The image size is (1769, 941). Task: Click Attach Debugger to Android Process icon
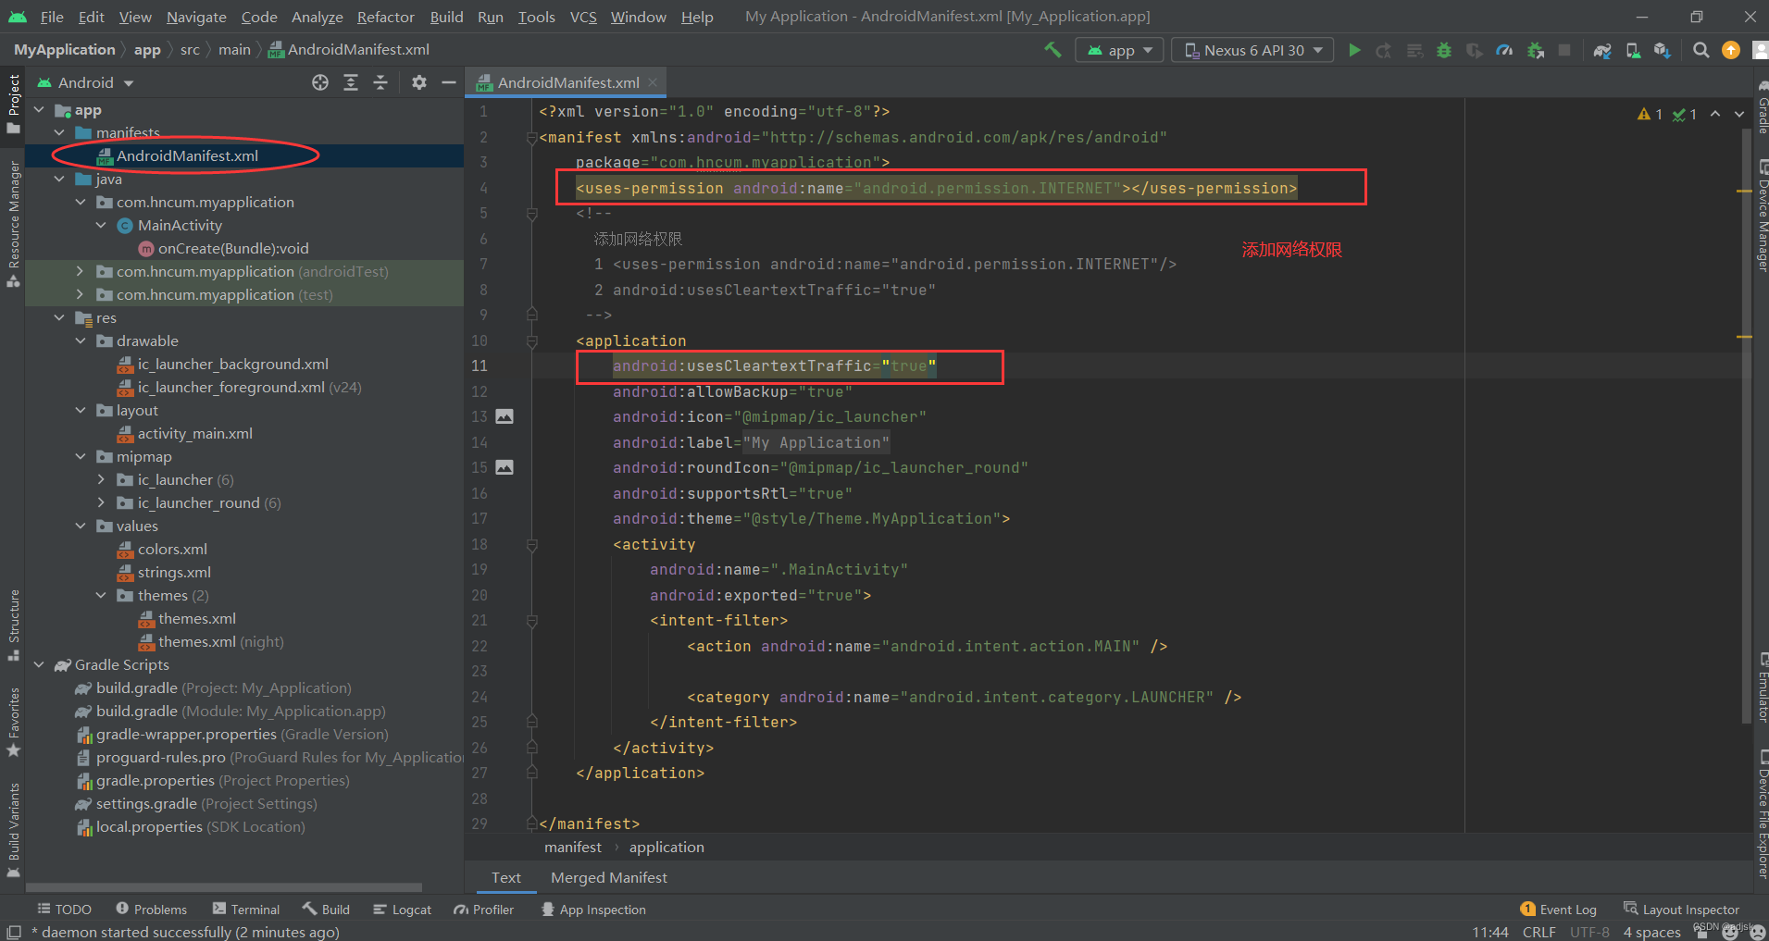coord(1535,50)
